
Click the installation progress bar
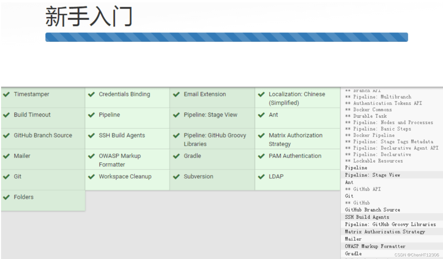click(x=226, y=37)
